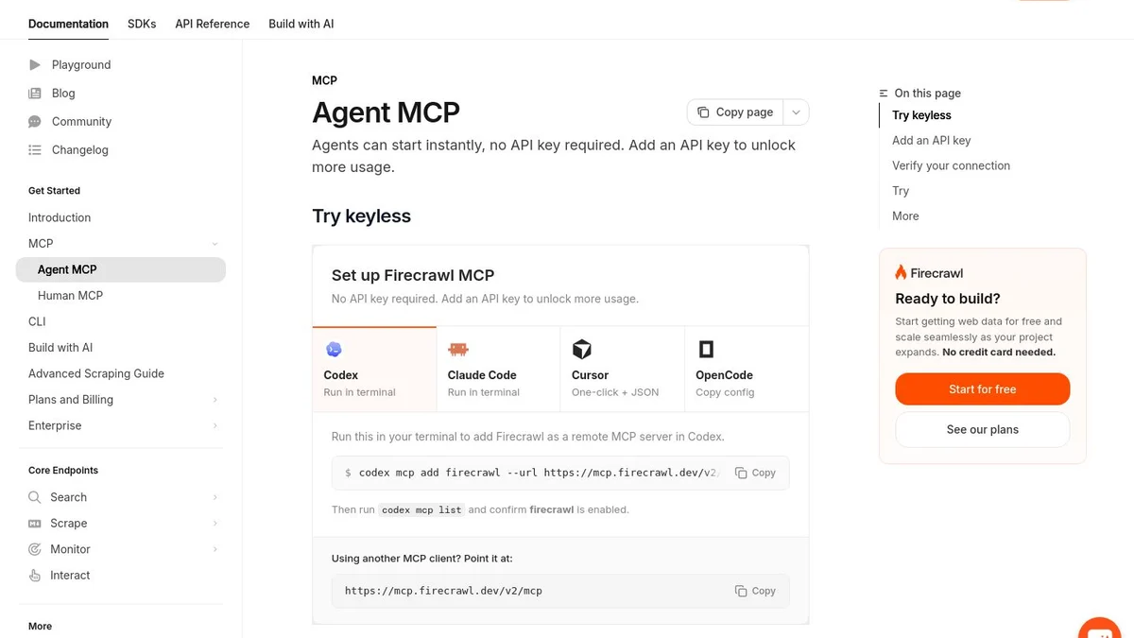Collapse the MCP section chevron

coord(215,244)
